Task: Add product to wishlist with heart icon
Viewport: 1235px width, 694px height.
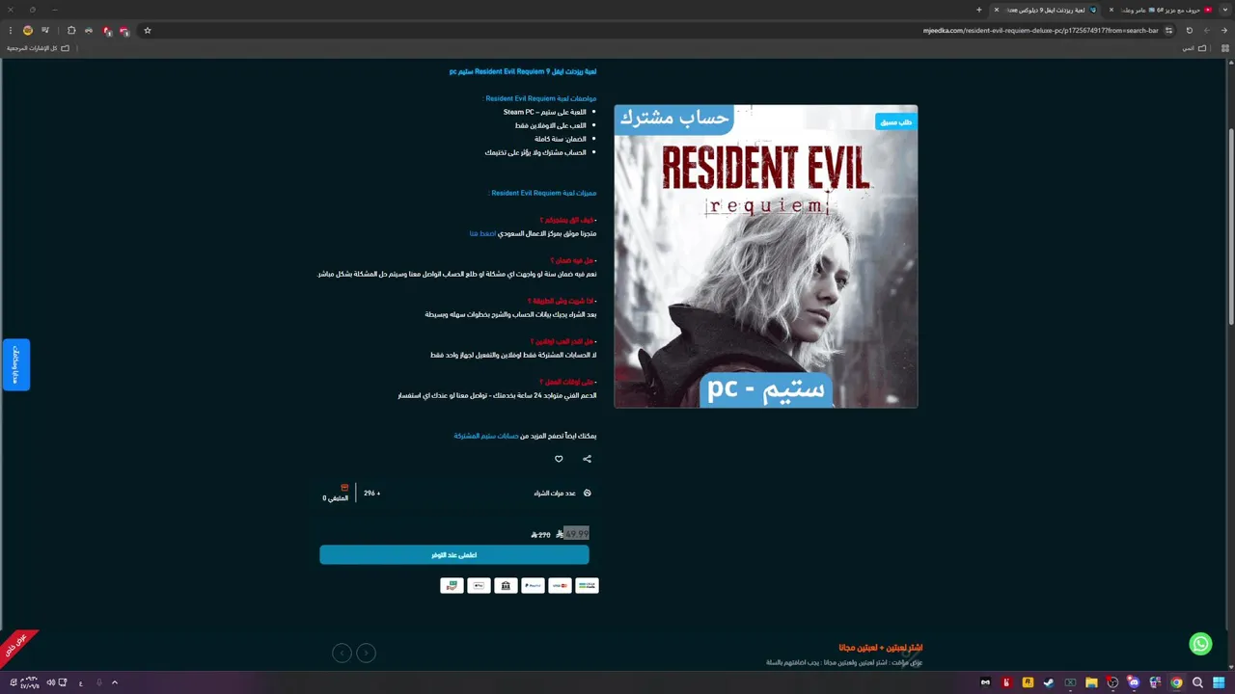Action: pos(559,459)
